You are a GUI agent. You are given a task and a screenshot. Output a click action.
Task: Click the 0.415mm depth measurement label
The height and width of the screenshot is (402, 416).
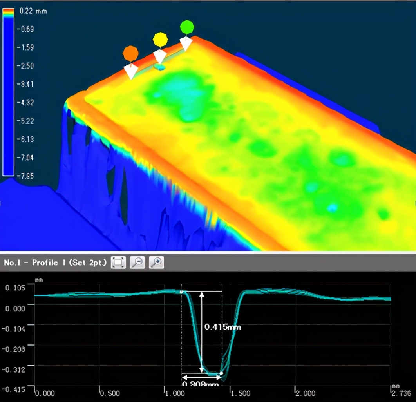[222, 326]
